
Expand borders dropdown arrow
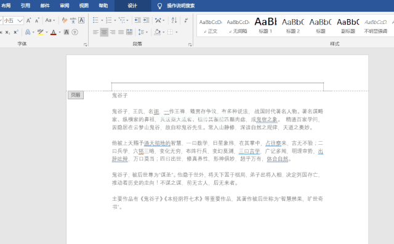(177, 32)
